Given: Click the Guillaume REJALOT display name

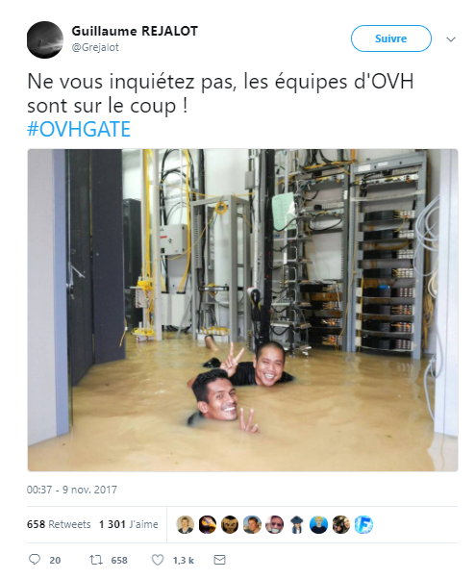Looking at the screenshot, I should pyautogui.click(x=135, y=31).
